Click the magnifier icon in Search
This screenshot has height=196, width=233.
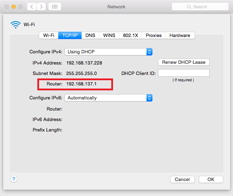(189, 7)
